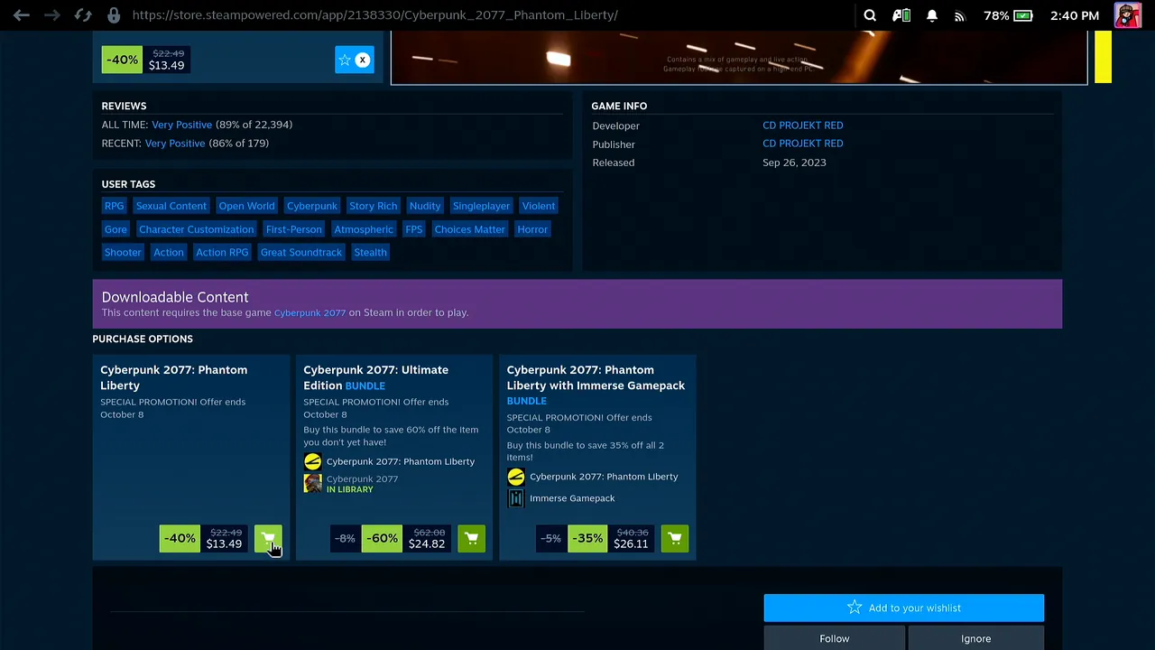Open notifications bell
This screenshot has width=1155, height=650.
[x=932, y=15]
